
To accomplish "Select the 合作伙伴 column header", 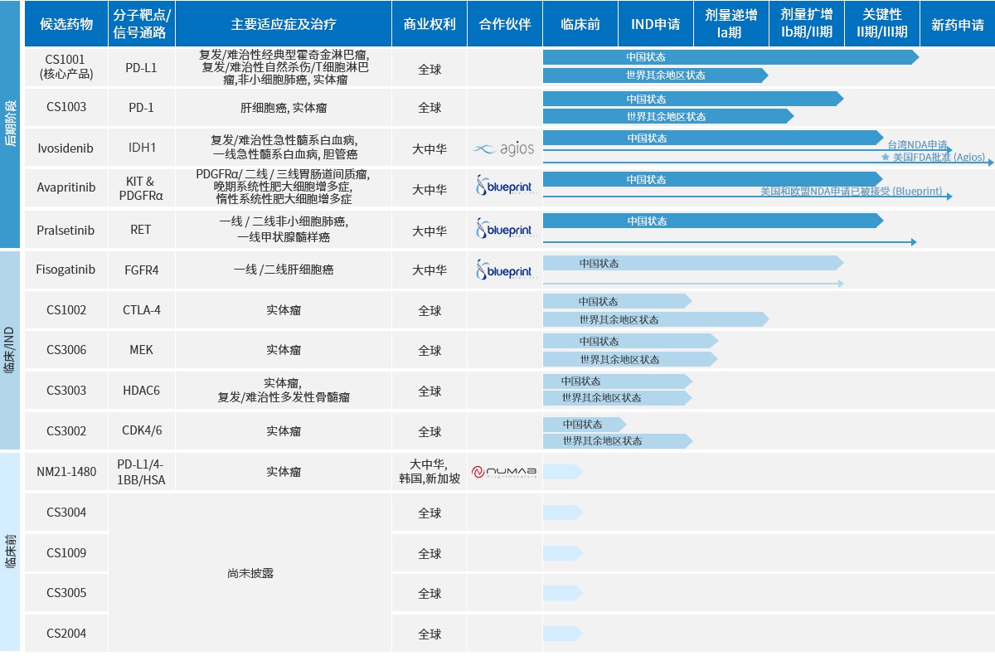I will click(504, 24).
